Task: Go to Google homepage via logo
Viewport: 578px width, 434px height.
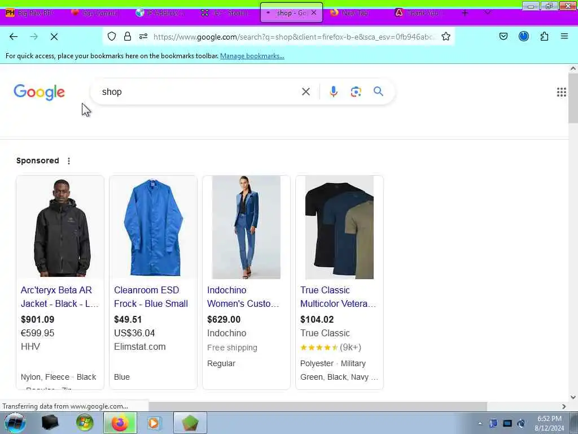Action: tap(40, 92)
